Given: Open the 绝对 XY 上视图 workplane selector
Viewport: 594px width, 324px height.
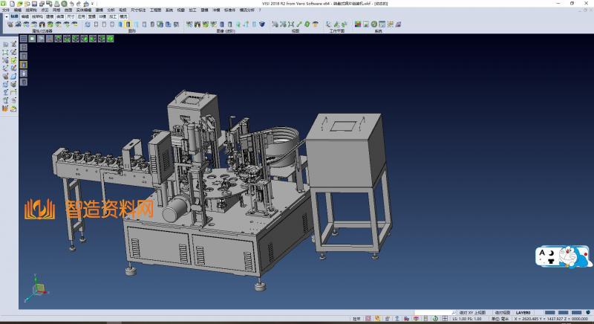Looking at the screenshot, I should pyautogui.click(x=471, y=312).
